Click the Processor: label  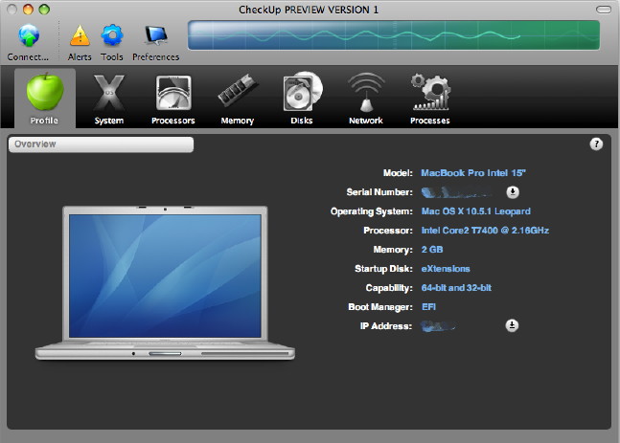(388, 231)
